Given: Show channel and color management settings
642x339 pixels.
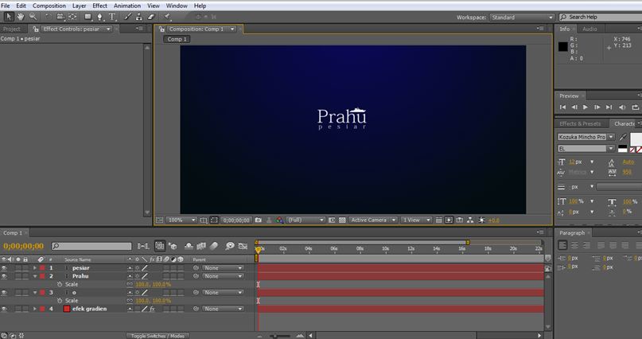Looking at the screenshot, I should [x=279, y=220].
